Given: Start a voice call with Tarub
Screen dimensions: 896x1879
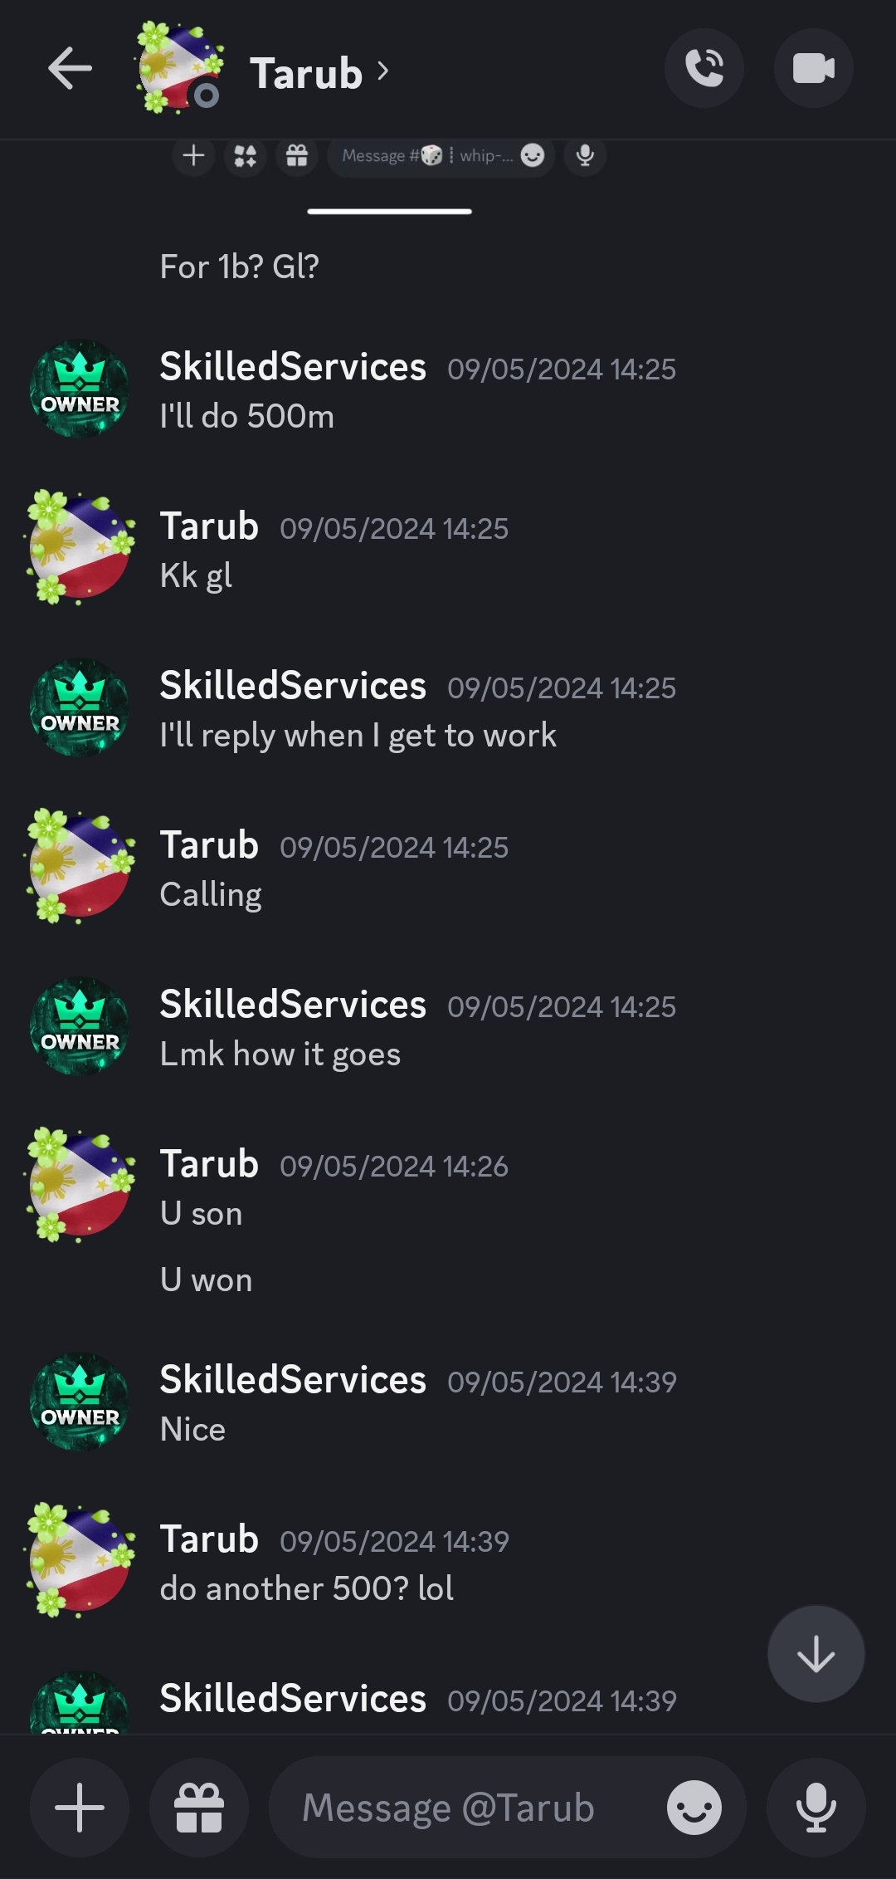Looking at the screenshot, I should [704, 68].
